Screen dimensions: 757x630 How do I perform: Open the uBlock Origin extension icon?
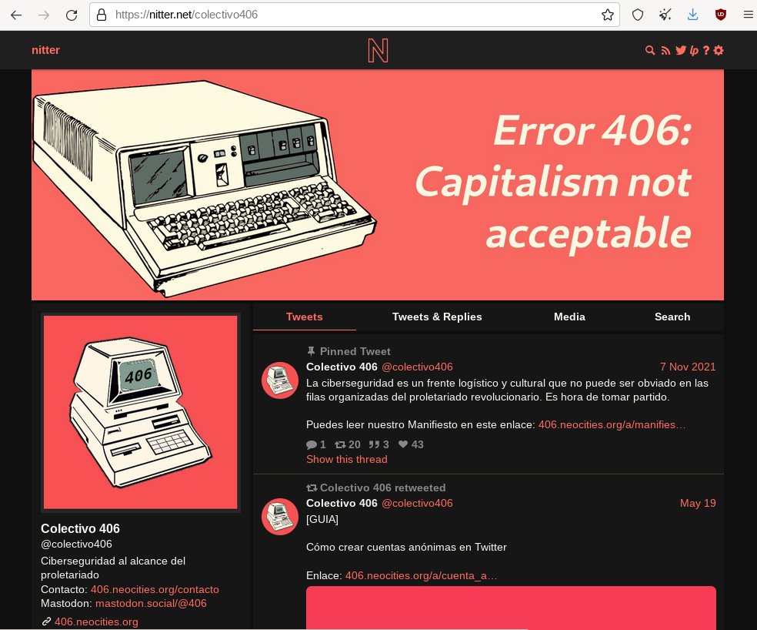720,15
